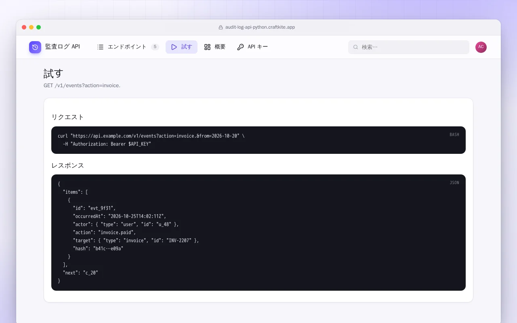This screenshot has height=323, width=517.
Task: Click the 試す page heading
Action: pos(54,73)
